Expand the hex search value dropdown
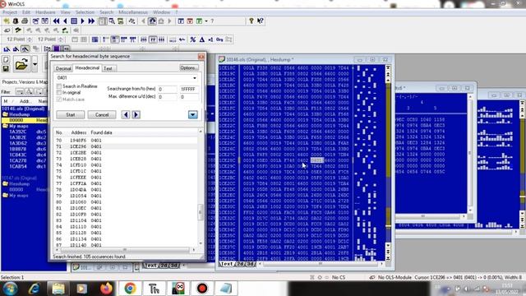Viewport: 526px width, 296px height. [x=195, y=78]
